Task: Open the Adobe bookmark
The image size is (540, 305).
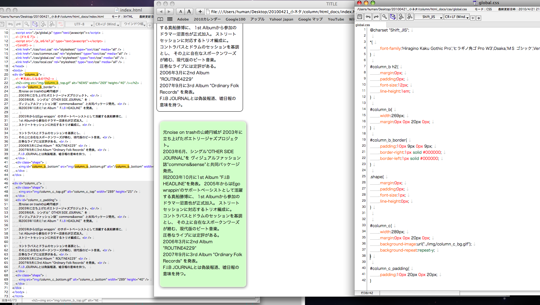Action: coord(183,19)
